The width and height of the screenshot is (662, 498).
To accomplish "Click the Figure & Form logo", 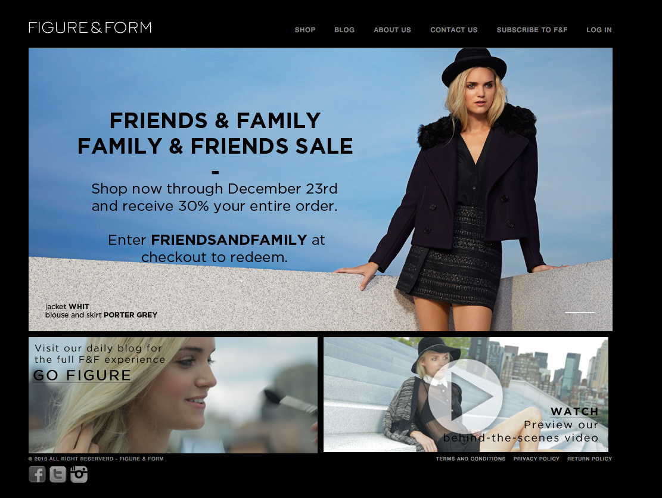I will [x=90, y=27].
